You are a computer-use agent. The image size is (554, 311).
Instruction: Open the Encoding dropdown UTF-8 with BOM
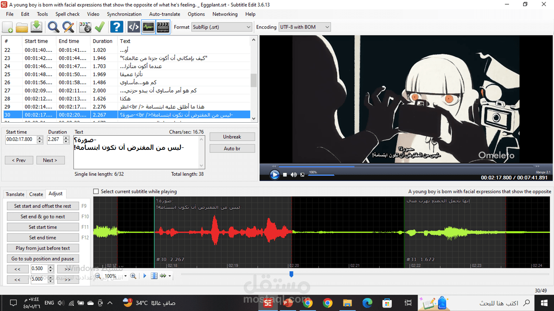[x=305, y=27]
